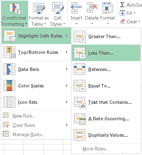Click the Clear eraser icon
The width and height of the screenshot is (142, 155).
(x=123, y=21)
